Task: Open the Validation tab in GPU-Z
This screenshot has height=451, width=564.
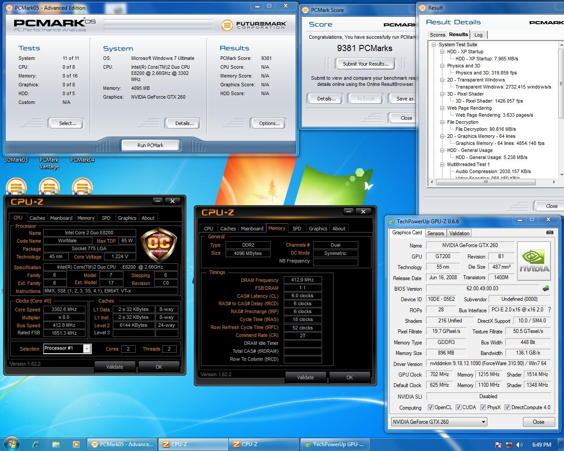Action: point(460,233)
